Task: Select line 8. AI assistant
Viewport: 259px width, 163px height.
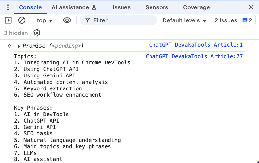Action: [x=38, y=159]
